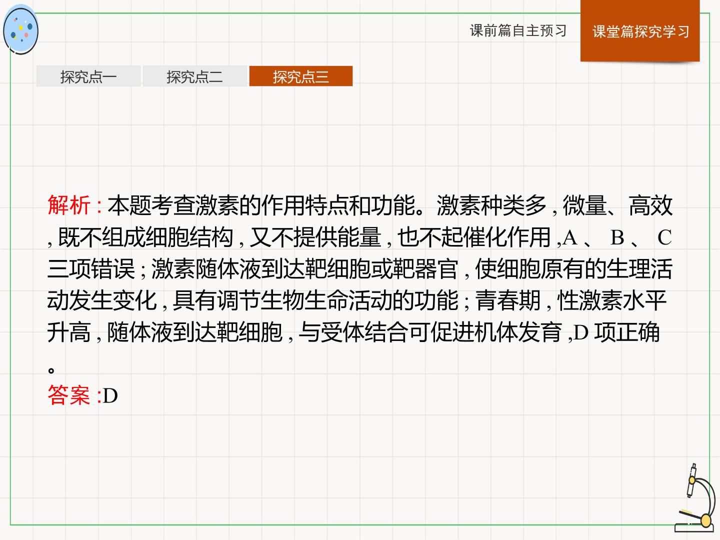
Task: Click the red 解析 label
Action: tap(69, 205)
